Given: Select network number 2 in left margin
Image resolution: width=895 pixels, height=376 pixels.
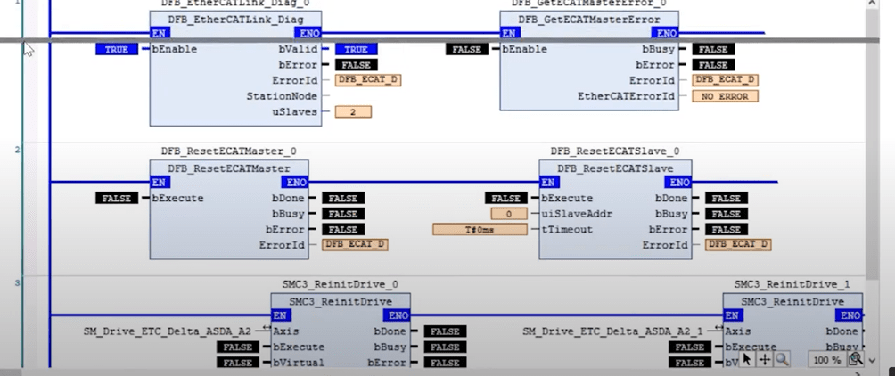Looking at the screenshot, I should pyautogui.click(x=17, y=150).
